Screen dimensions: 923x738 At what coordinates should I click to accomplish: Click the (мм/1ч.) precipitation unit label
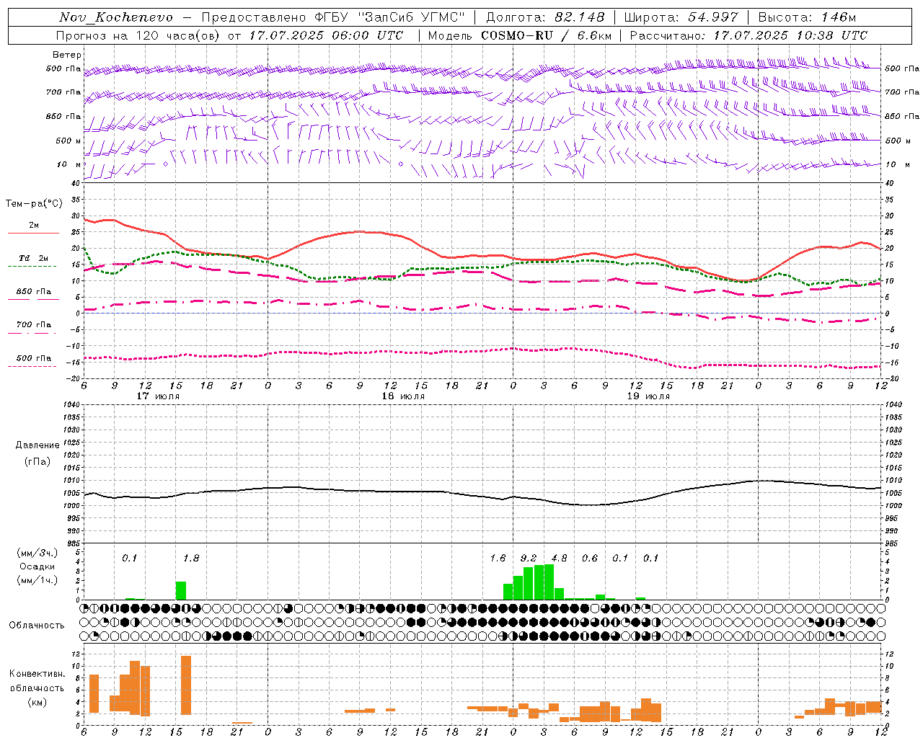tap(37, 580)
